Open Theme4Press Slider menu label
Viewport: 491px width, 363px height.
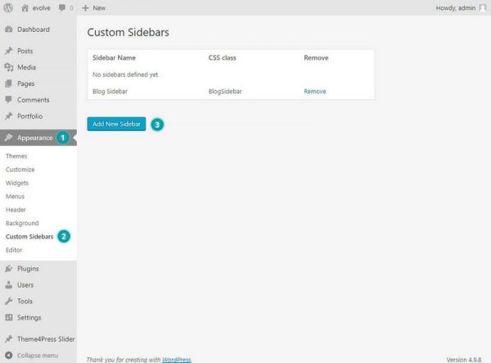[46, 339]
